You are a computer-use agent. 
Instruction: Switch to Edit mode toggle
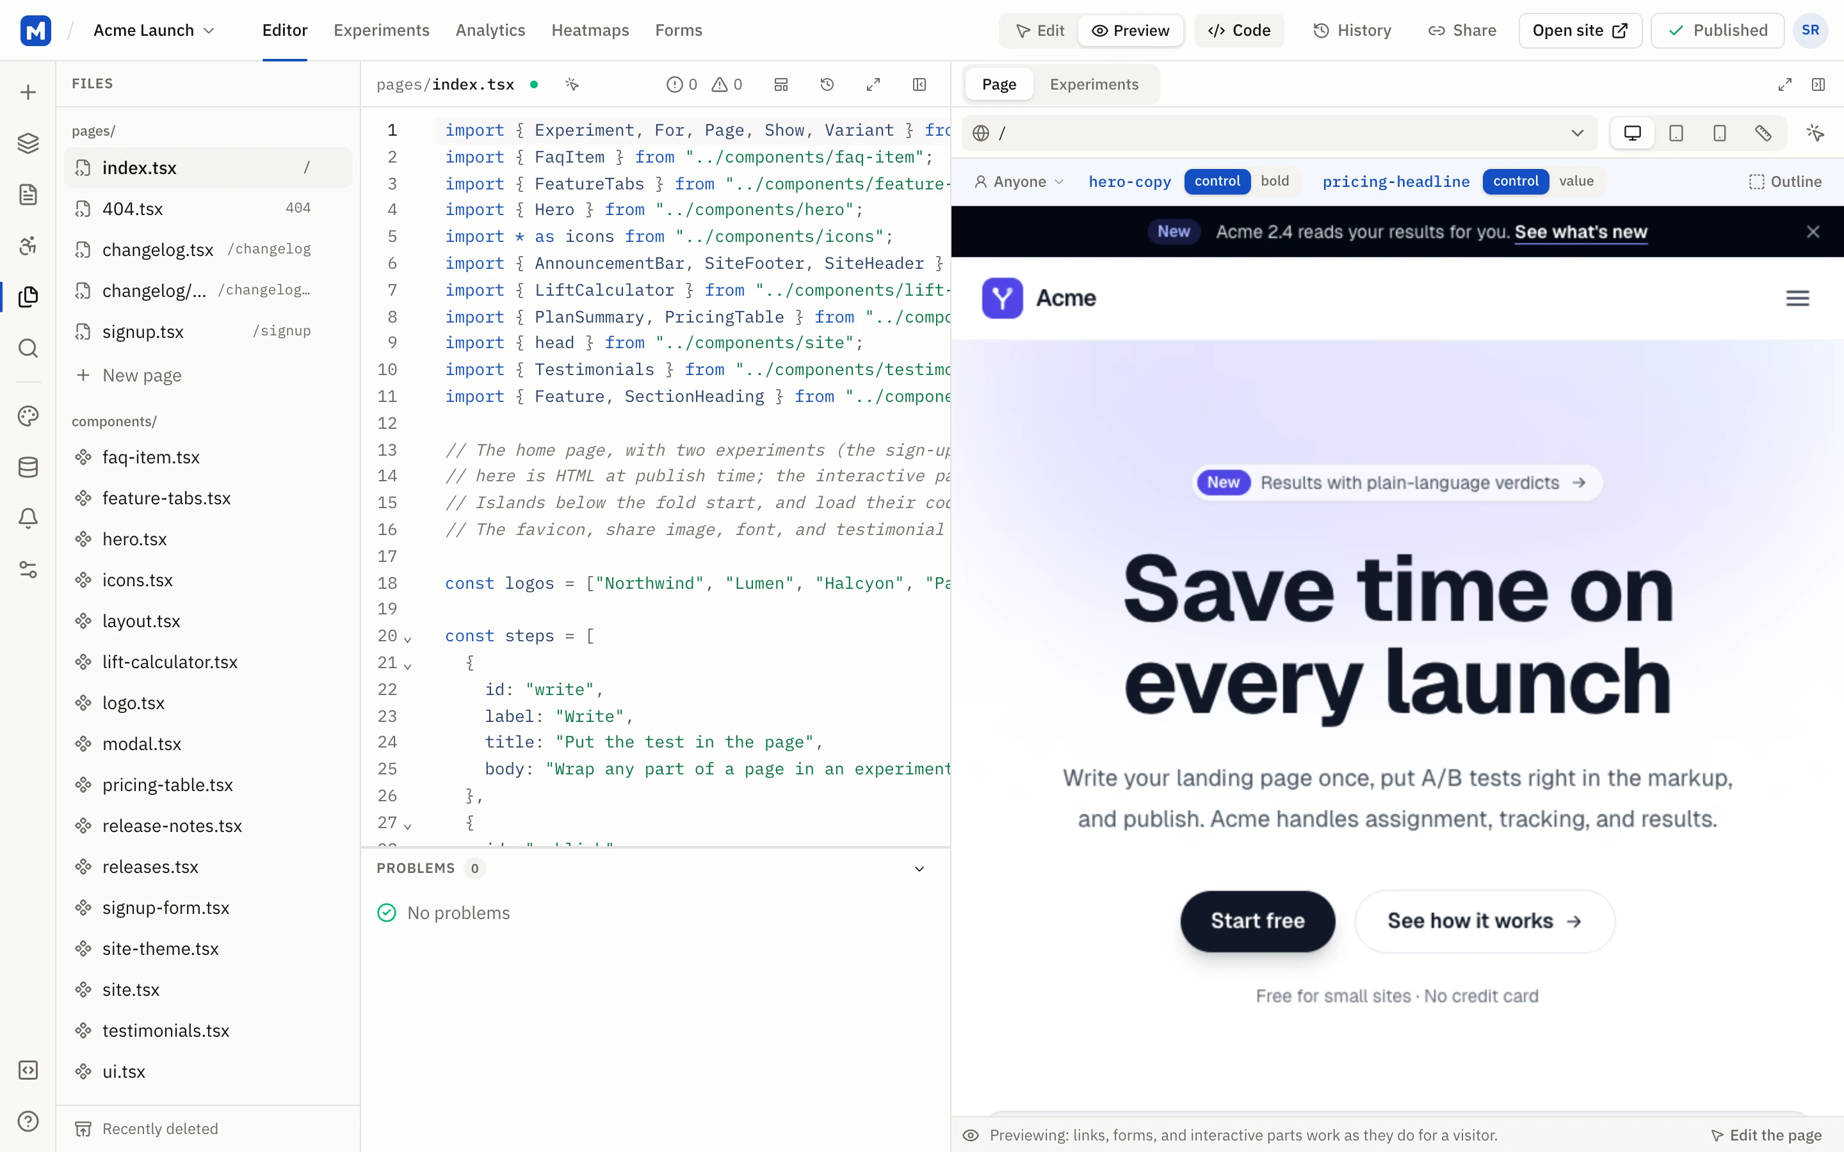tap(1040, 31)
